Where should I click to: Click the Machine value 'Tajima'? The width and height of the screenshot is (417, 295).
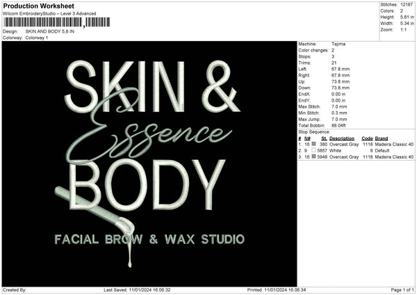338,44
